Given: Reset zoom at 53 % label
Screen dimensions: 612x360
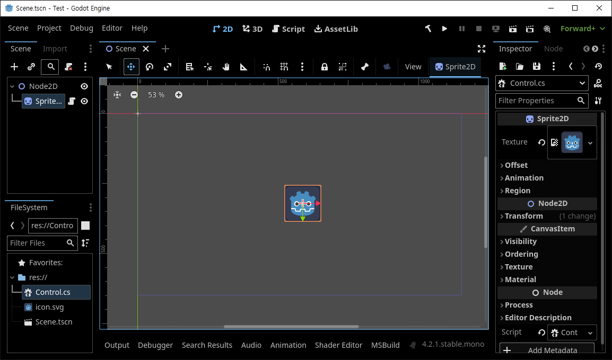Looking at the screenshot, I should coord(156,95).
